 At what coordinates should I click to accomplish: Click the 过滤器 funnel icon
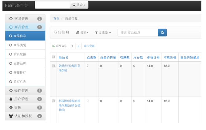coord(96,32)
